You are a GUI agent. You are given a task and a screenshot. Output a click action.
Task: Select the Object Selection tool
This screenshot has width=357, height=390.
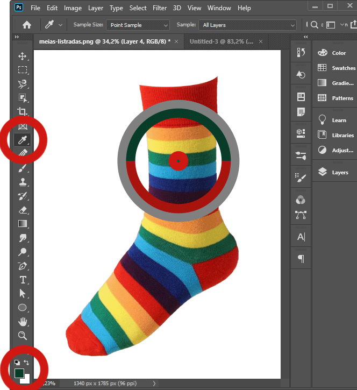(23, 98)
